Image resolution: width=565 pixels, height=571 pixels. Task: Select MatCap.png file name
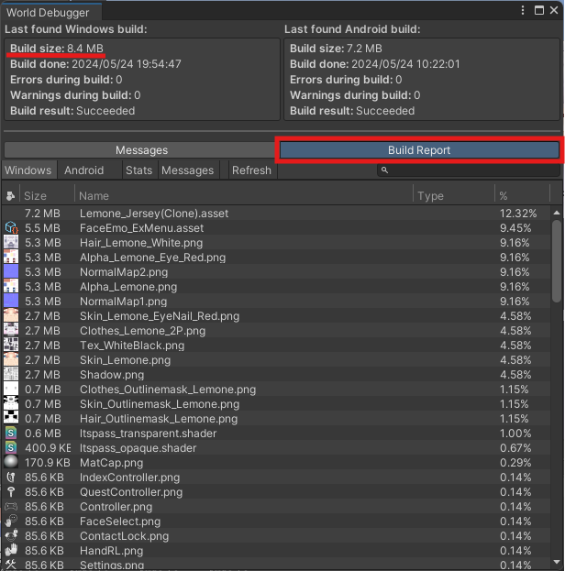[111, 463]
